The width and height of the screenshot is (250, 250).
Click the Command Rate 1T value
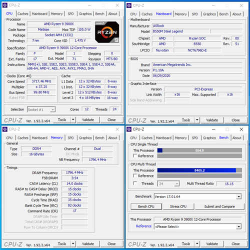(74, 211)
